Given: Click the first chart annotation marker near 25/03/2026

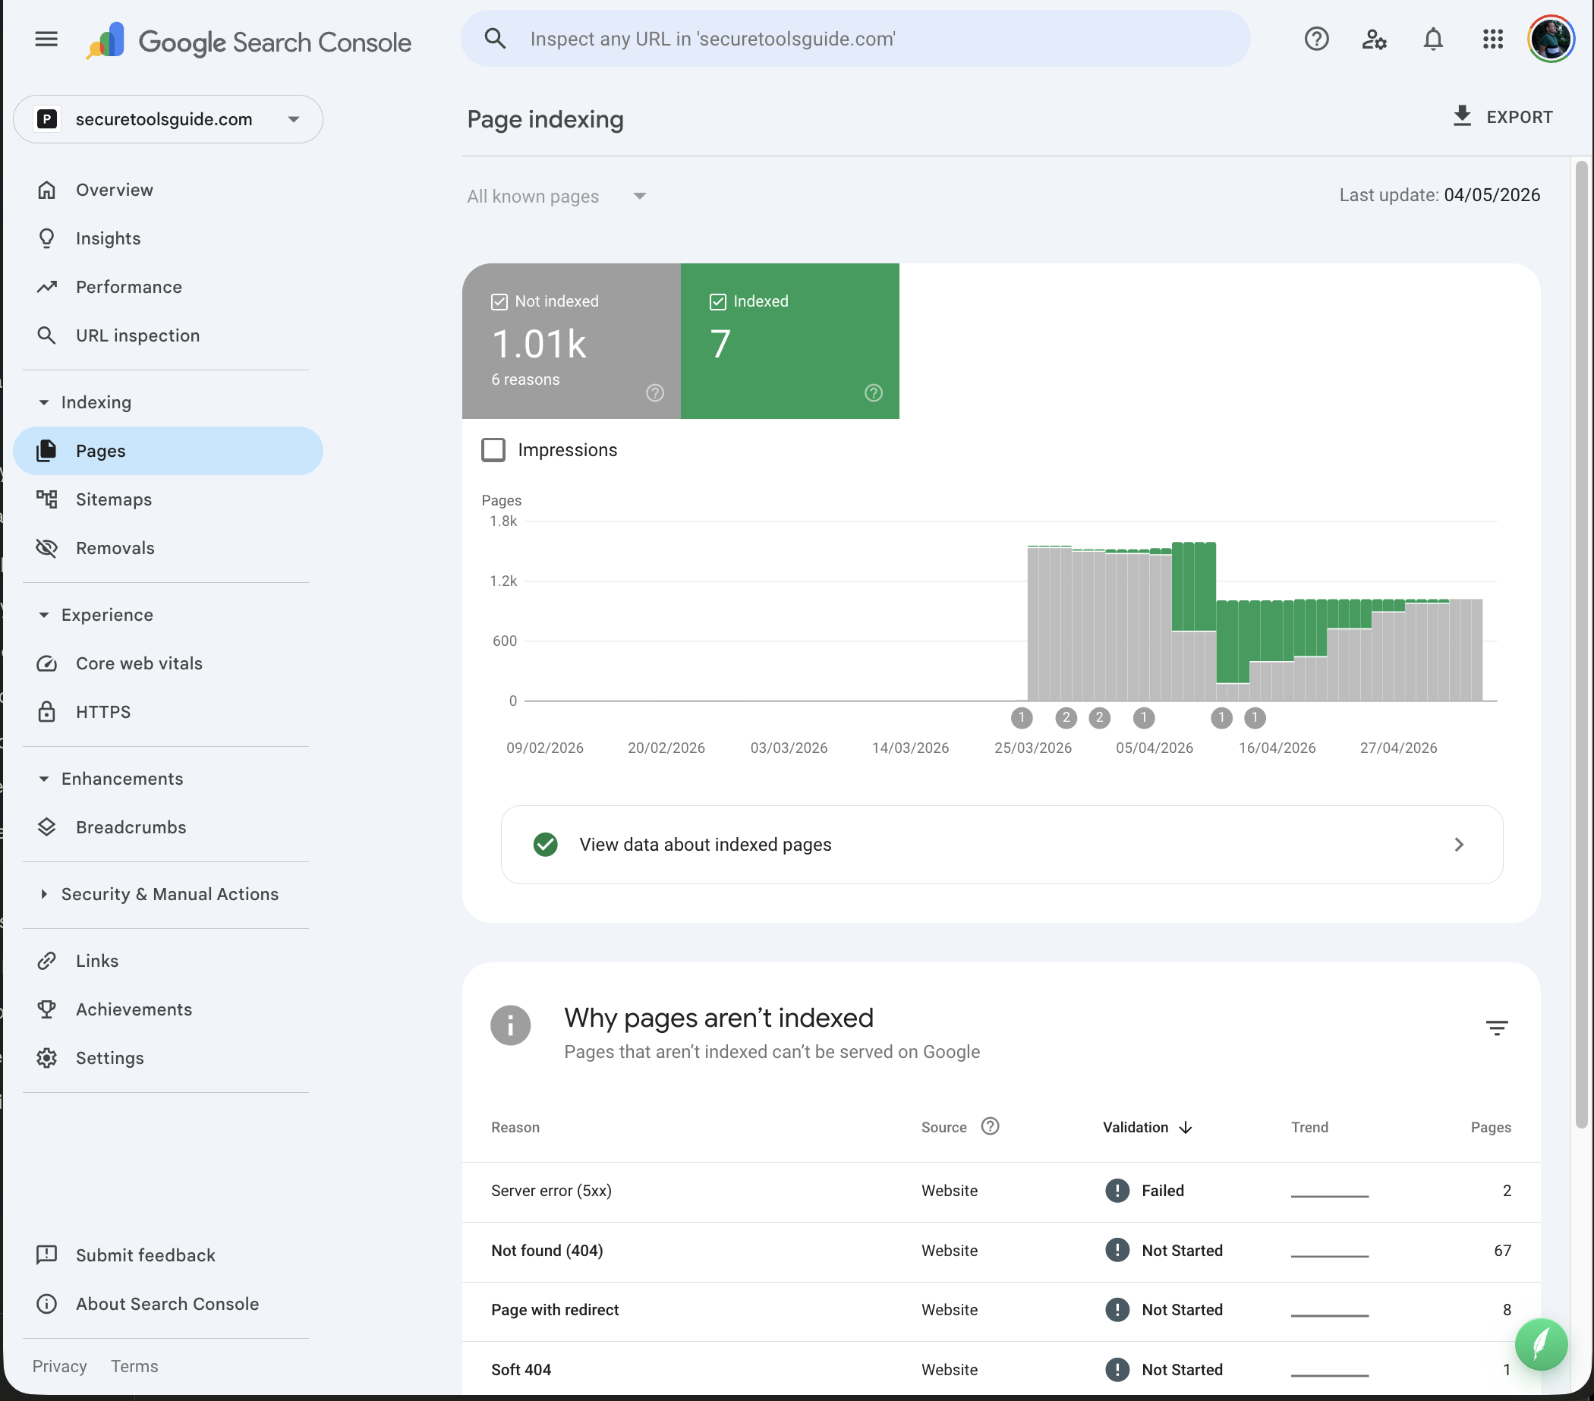Looking at the screenshot, I should (1022, 718).
